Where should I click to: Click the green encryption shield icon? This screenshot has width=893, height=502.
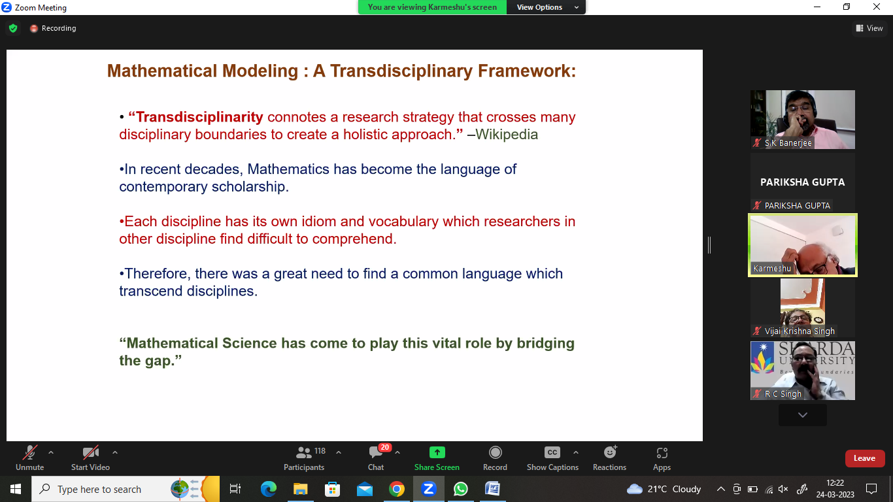click(13, 28)
